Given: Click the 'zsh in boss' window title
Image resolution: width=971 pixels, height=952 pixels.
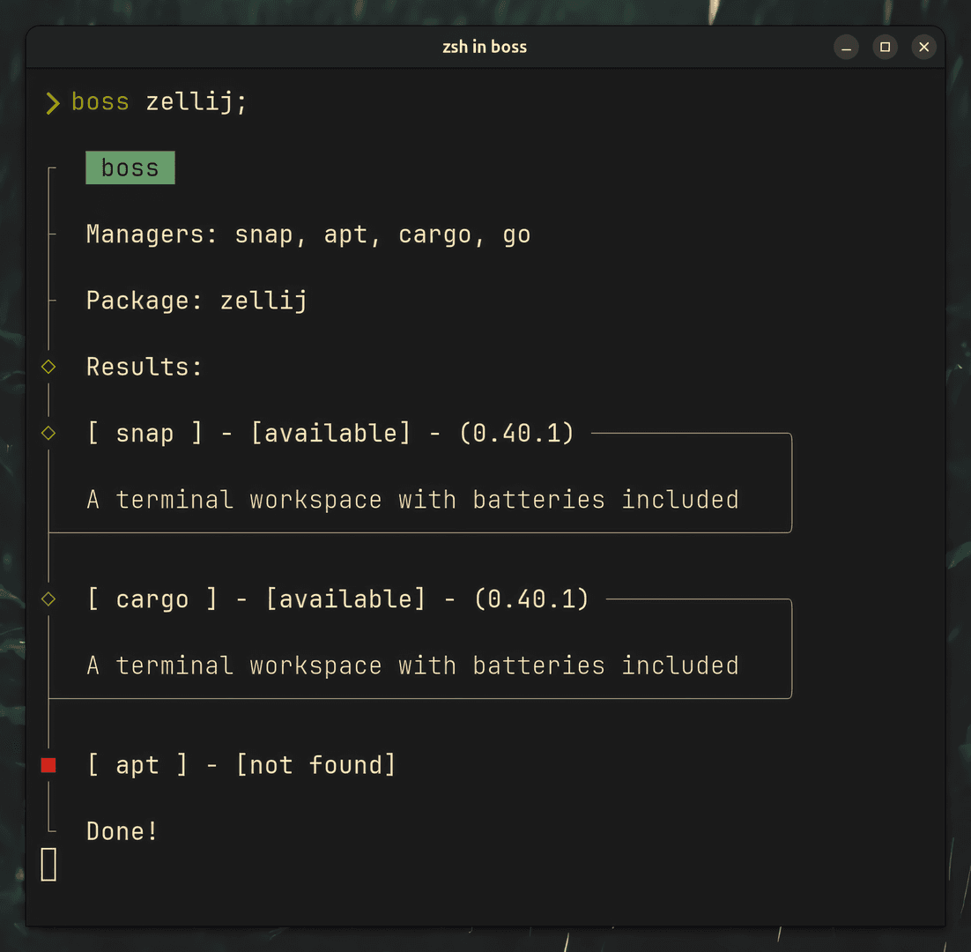Looking at the screenshot, I should point(485,48).
